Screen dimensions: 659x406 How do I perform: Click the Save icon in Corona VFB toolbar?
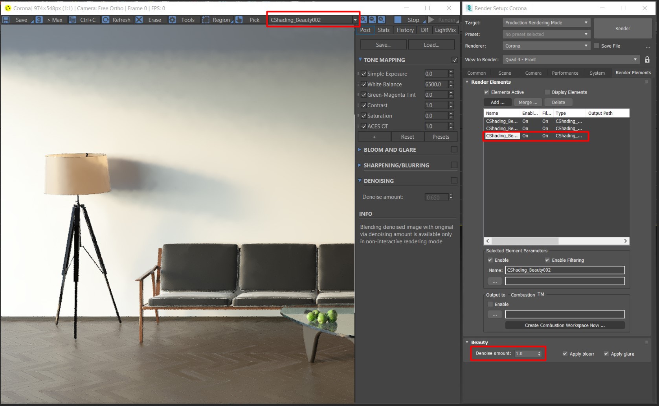click(6, 20)
